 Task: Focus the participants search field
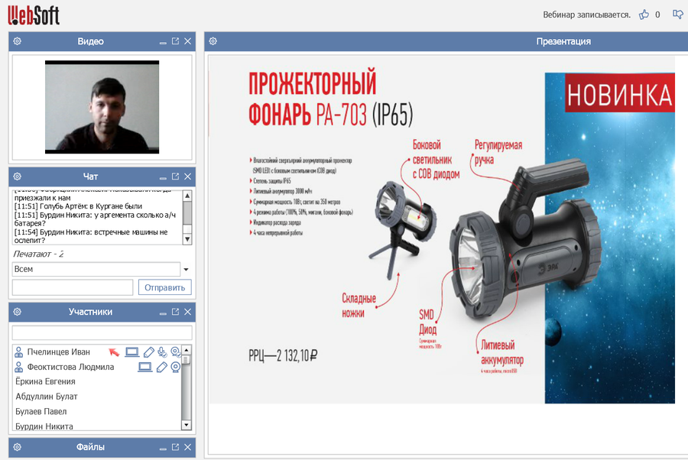coord(102,333)
